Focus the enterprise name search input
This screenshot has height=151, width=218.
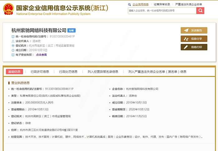pyautogui.click(x=162, y=11)
